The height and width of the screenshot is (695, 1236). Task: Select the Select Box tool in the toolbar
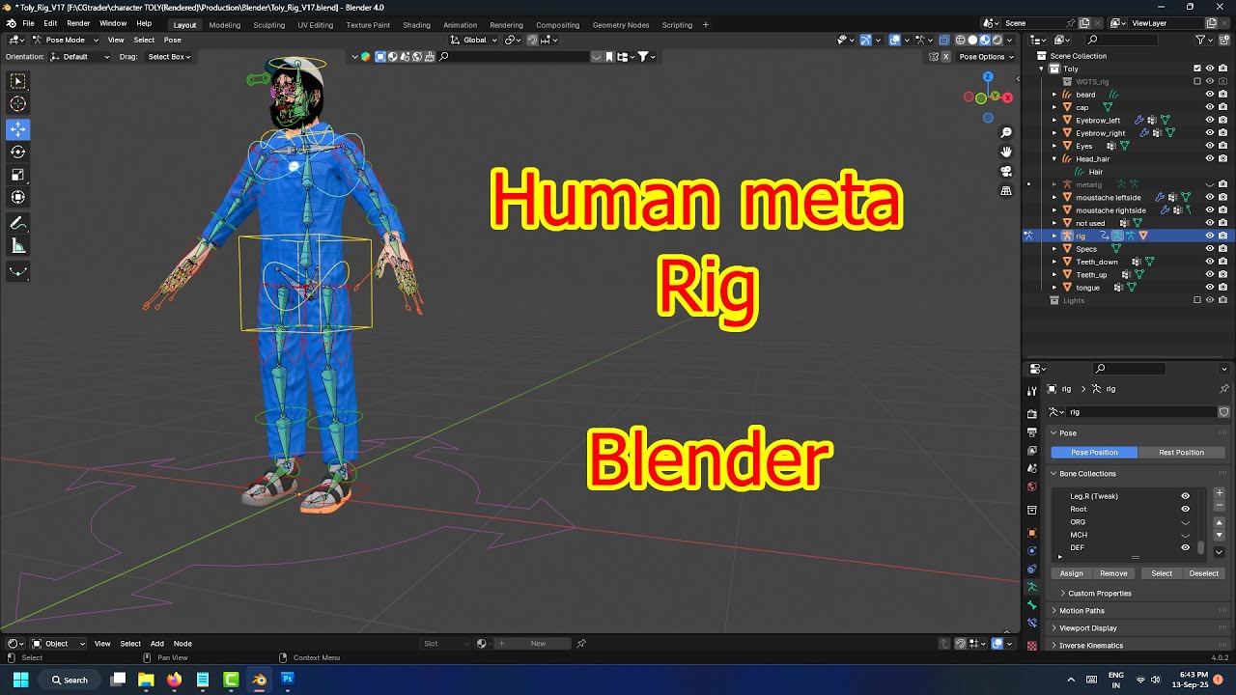point(18,81)
